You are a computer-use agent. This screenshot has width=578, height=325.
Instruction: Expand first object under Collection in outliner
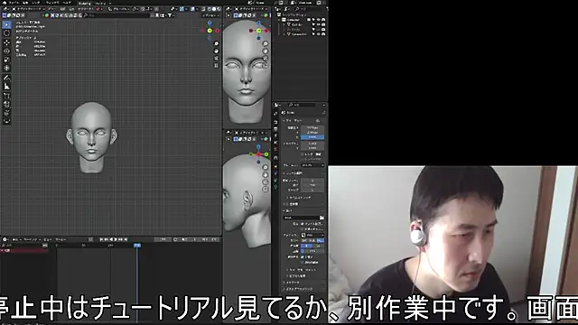(x=284, y=24)
